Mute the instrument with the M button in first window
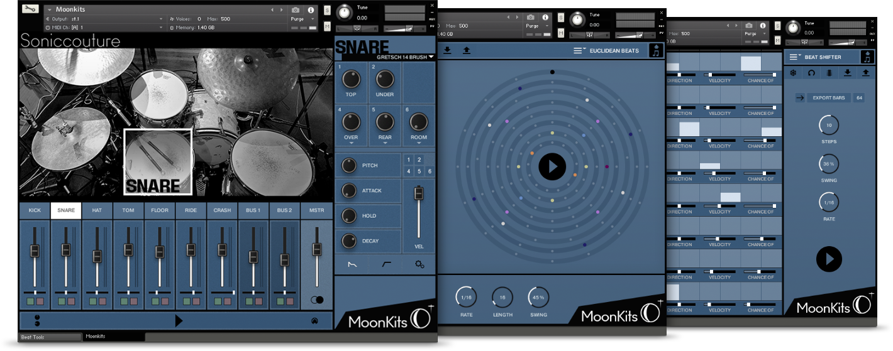The width and height of the screenshot is (893, 351). tap(328, 26)
